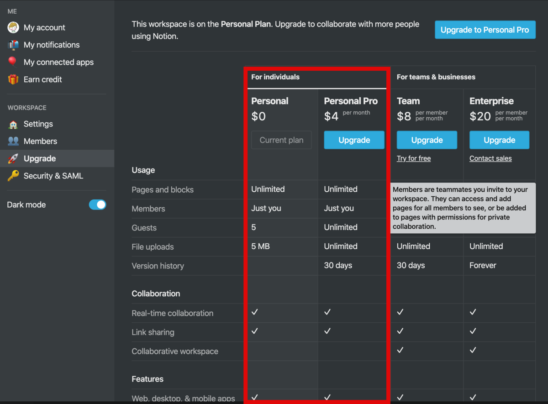
Task: Click the people icon beside Members
Action: (x=13, y=141)
